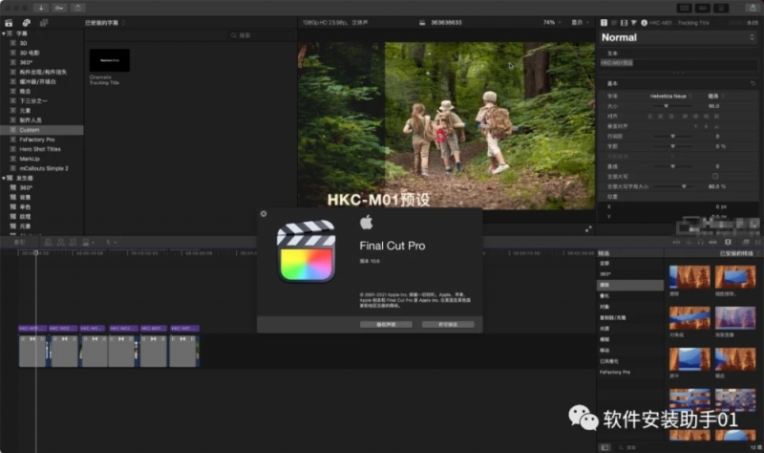Adjust the 全部大写字母大小 slider
Image resolution: width=764 pixels, height=453 pixels.
pyautogui.click(x=672, y=186)
